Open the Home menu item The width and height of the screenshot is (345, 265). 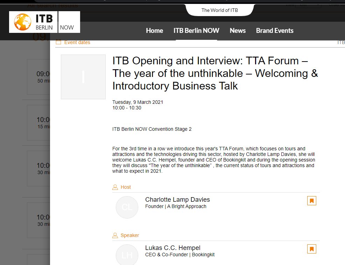154,30
